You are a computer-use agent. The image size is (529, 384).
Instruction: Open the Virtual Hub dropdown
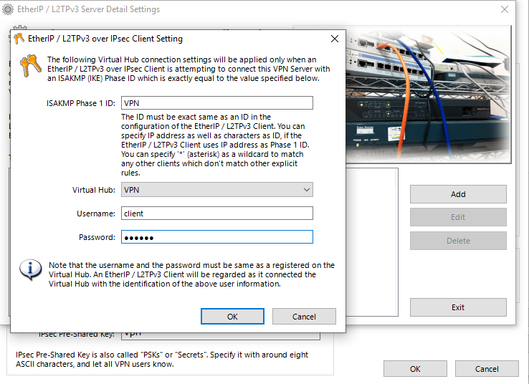click(x=217, y=190)
